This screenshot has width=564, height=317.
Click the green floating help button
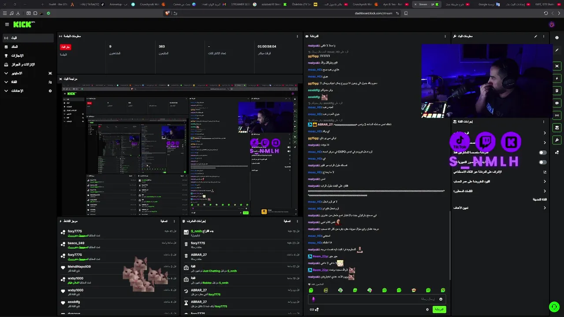click(554, 307)
